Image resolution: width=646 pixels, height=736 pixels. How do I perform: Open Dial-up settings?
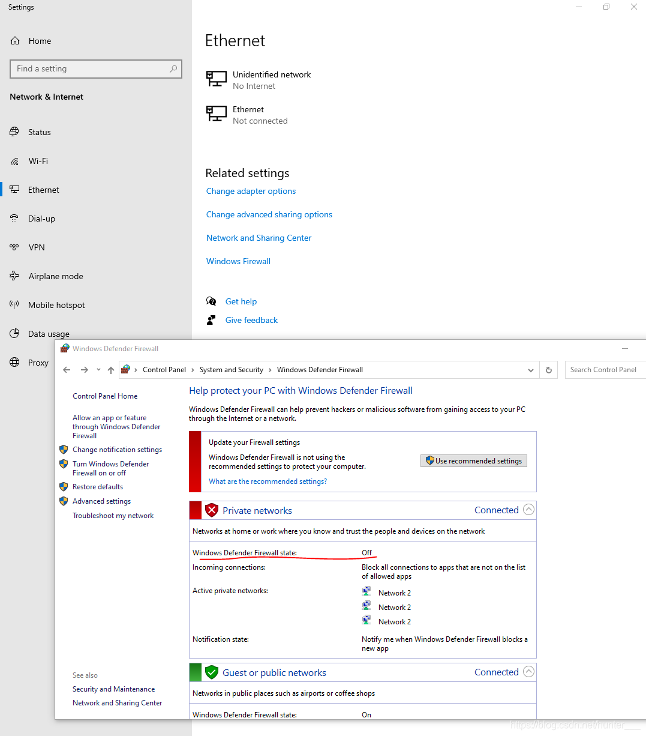pos(41,219)
